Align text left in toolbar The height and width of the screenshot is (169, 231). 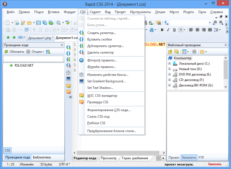coord(191,30)
